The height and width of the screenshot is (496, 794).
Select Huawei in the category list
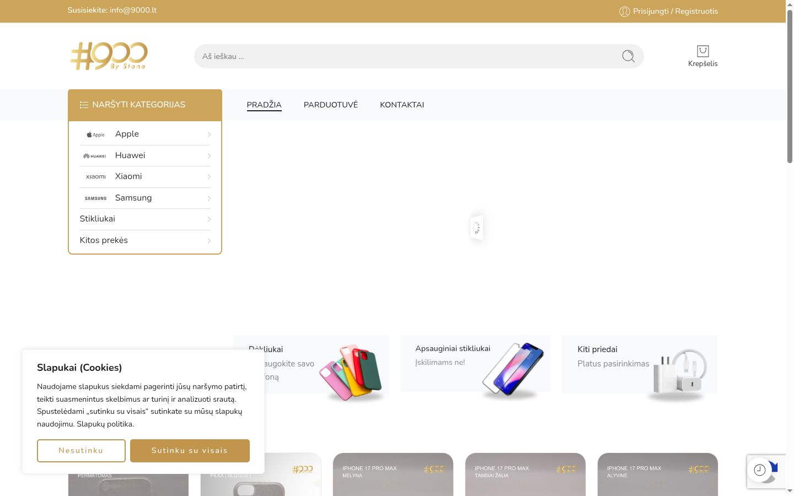pyautogui.click(x=130, y=155)
